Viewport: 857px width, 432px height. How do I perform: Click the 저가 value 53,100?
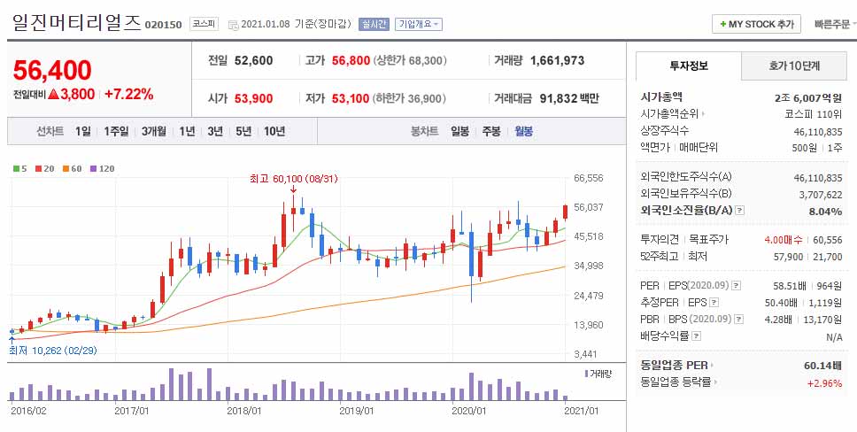pyautogui.click(x=351, y=99)
